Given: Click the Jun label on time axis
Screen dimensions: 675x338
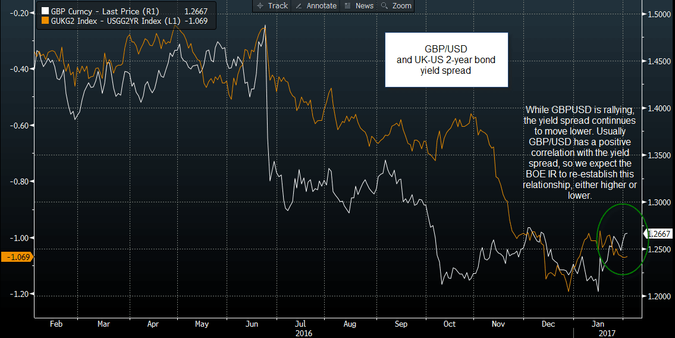Looking at the screenshot, I should point(252,324).
